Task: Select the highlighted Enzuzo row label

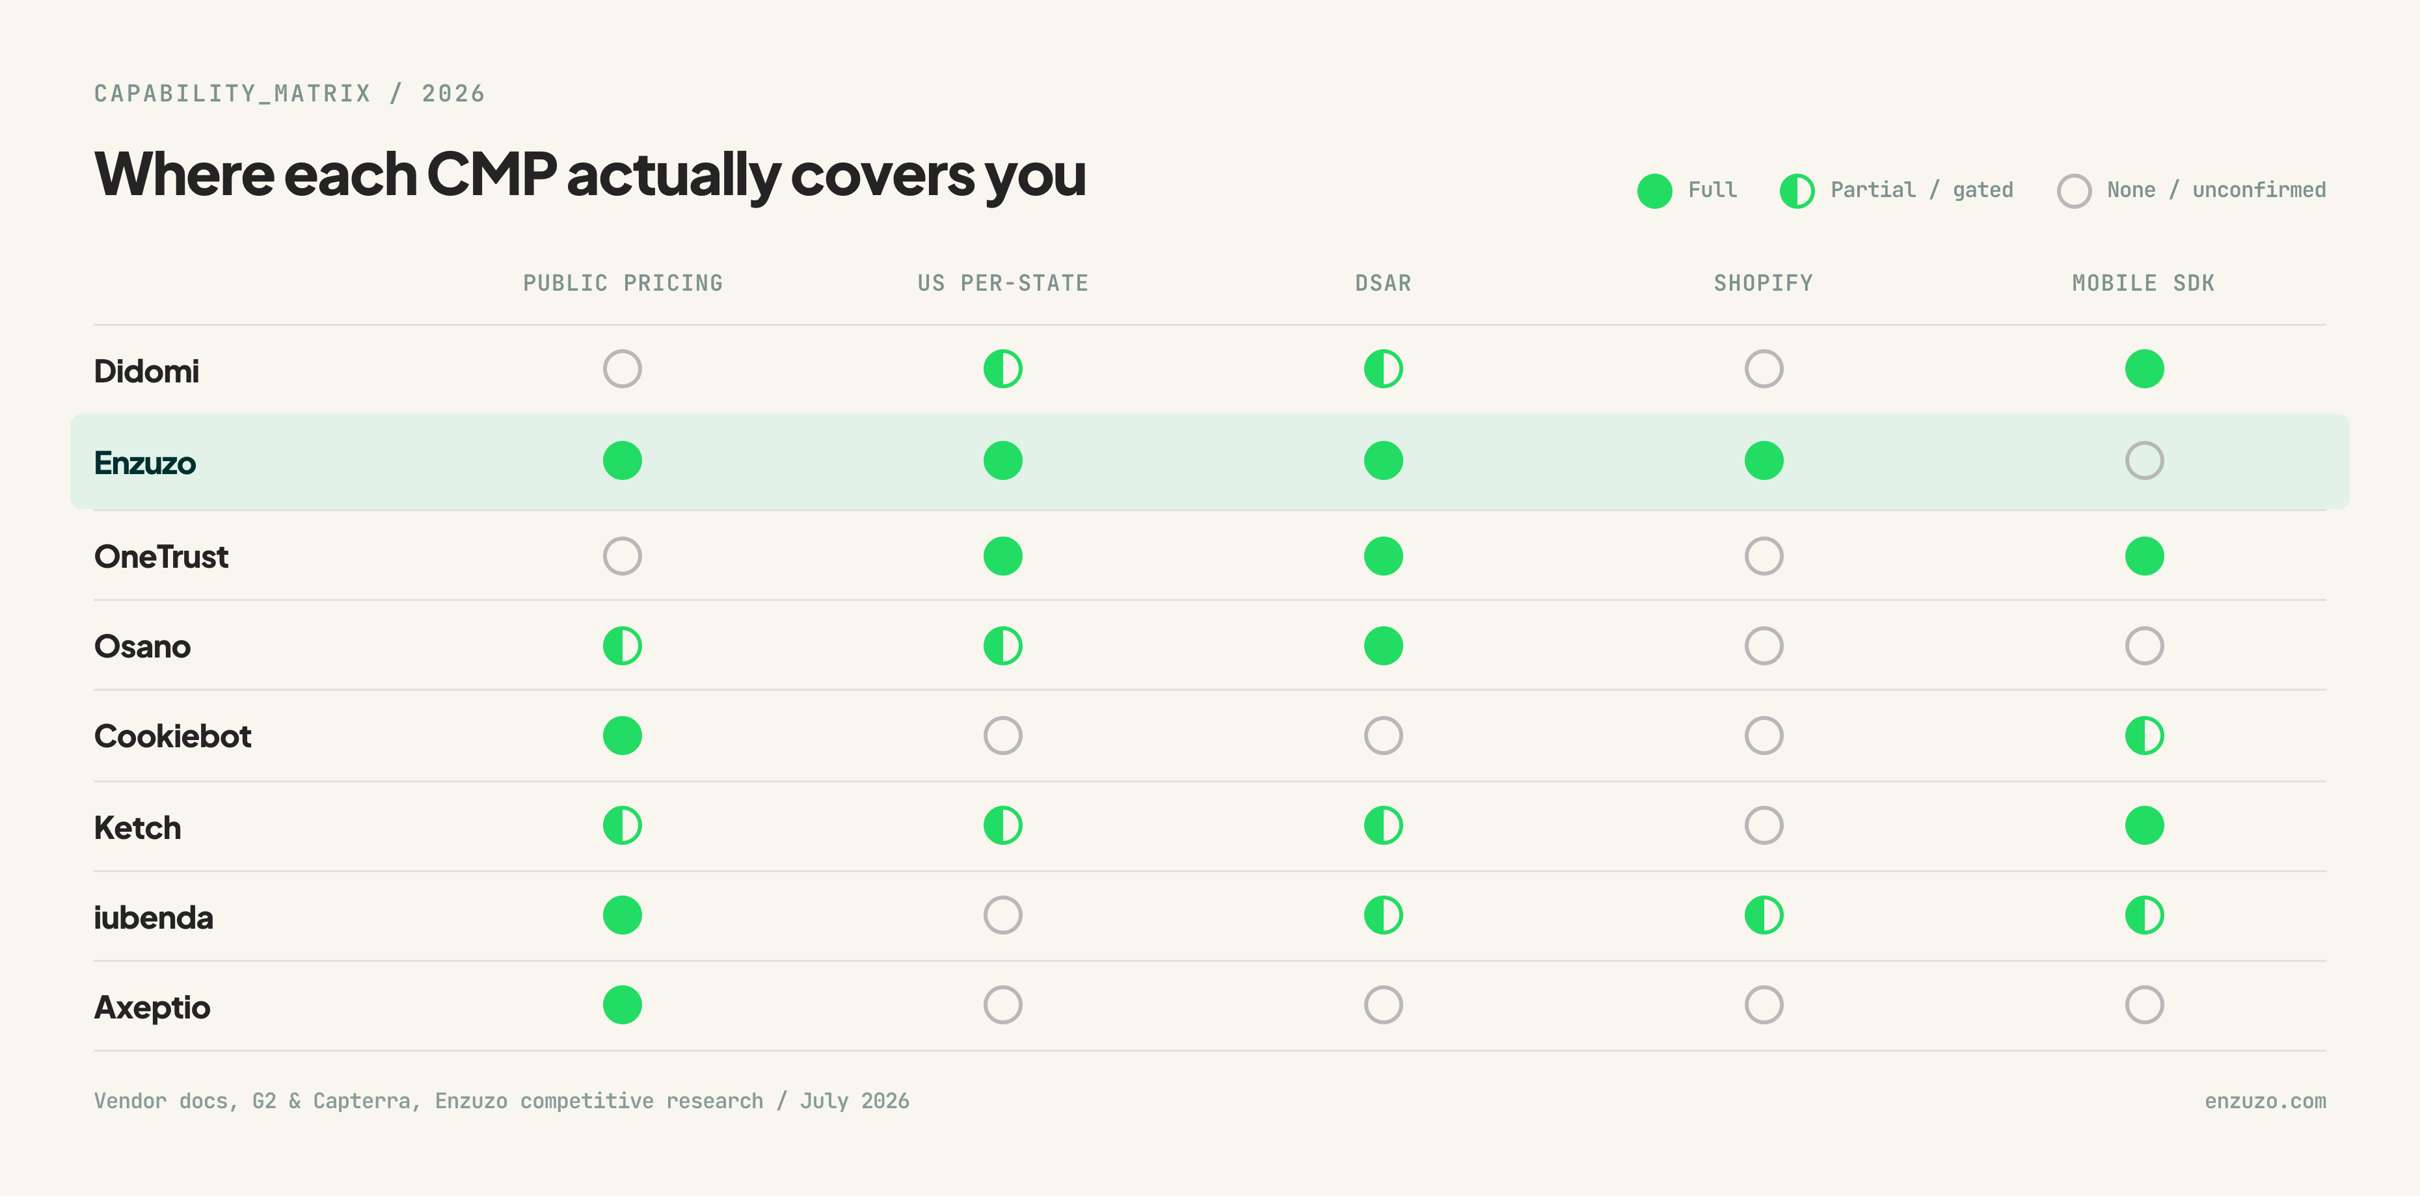Action: 144,463
